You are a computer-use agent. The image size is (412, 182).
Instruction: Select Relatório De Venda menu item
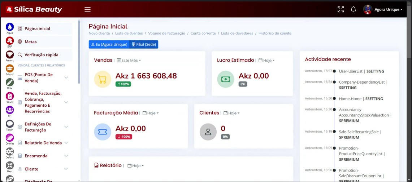coord(43,143)
